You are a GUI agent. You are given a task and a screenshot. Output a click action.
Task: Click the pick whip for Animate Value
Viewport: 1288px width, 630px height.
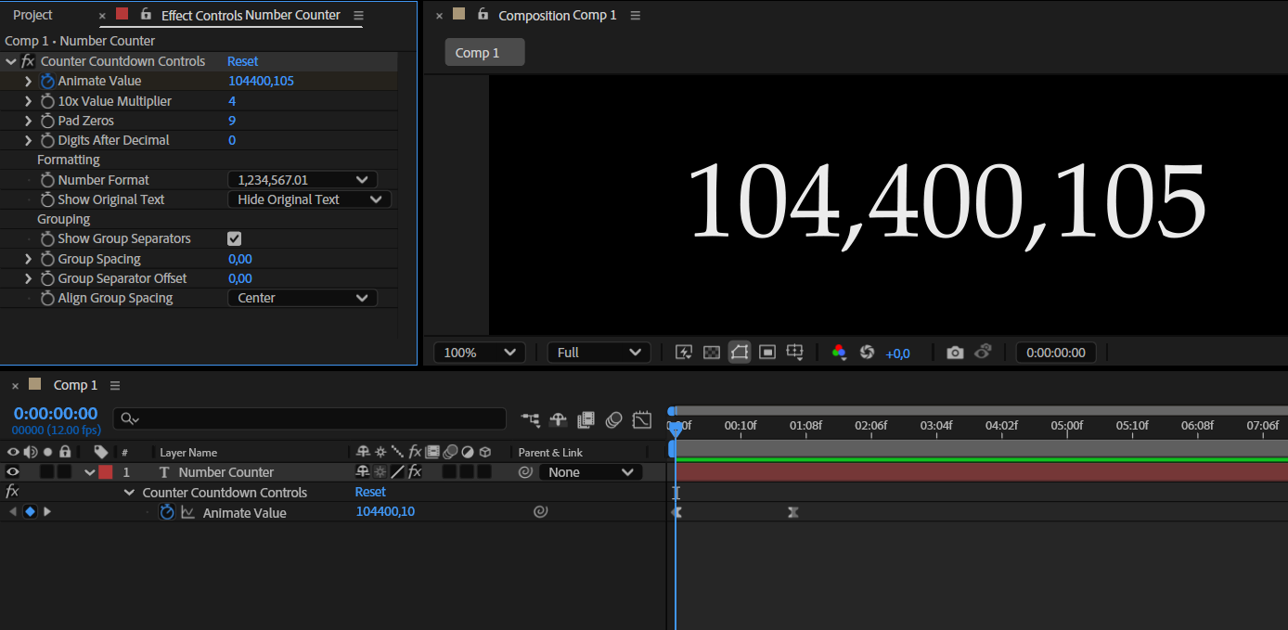click(x=541, y=511)
